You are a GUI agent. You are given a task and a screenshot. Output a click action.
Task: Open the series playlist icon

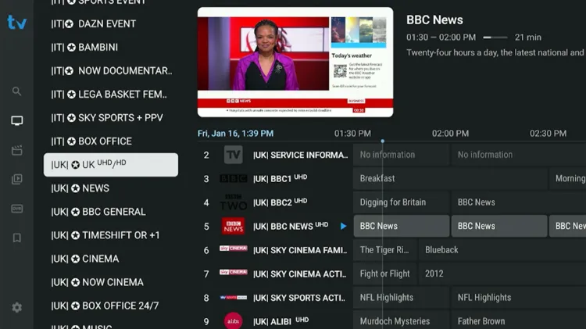pos(16,179)
